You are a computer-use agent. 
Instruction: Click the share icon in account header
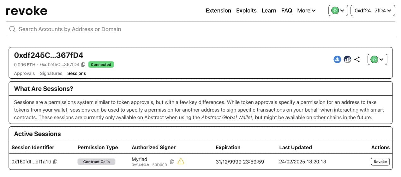(357, 59)
